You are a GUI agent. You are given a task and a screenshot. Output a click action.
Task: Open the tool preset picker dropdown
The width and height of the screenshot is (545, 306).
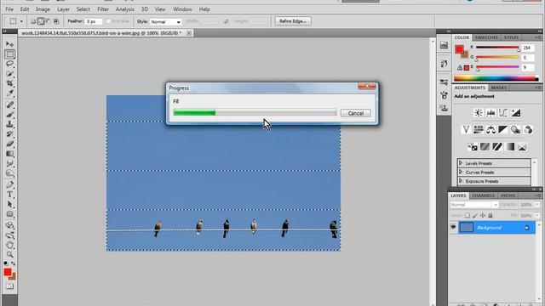pyautogui.click(x=21, y=21)
